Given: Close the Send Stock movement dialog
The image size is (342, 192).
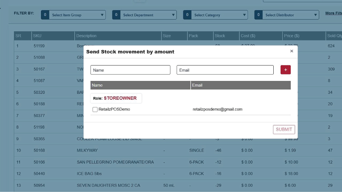Looking at the screenshot, I should pyautogui.click(x=291, y=51).
